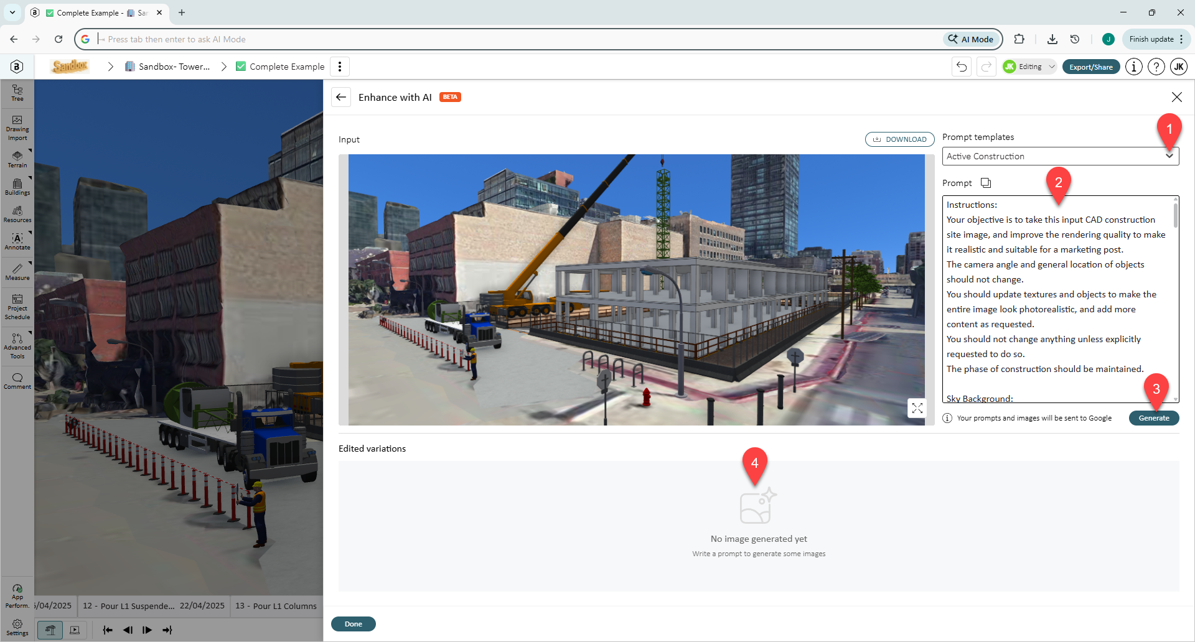
Task: Open Settings in left sidebar
Action: (x=17, y=627)
